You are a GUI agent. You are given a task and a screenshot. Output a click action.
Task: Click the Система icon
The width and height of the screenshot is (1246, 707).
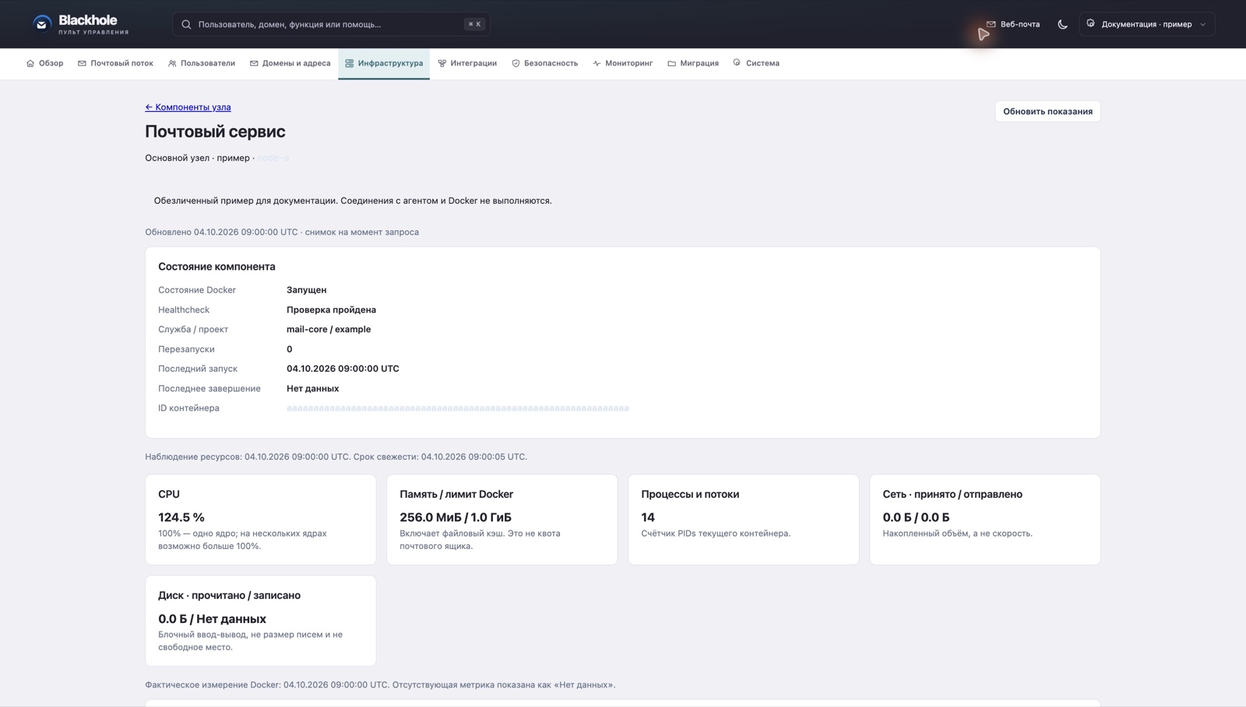tap(737, 62)
